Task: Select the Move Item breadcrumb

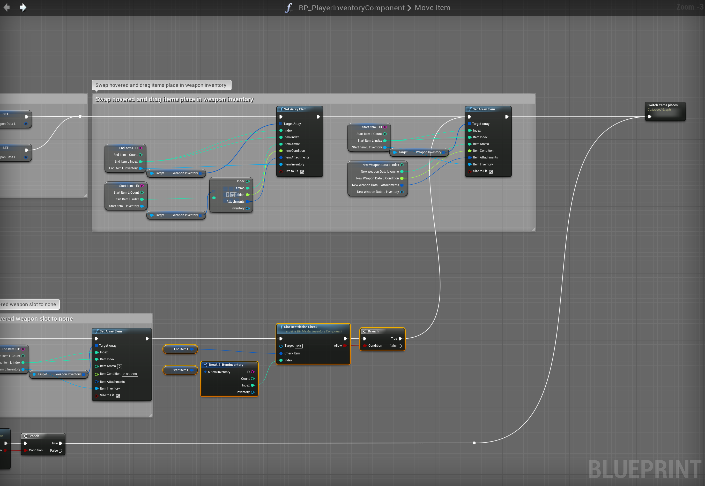Action: click(432, 8)
